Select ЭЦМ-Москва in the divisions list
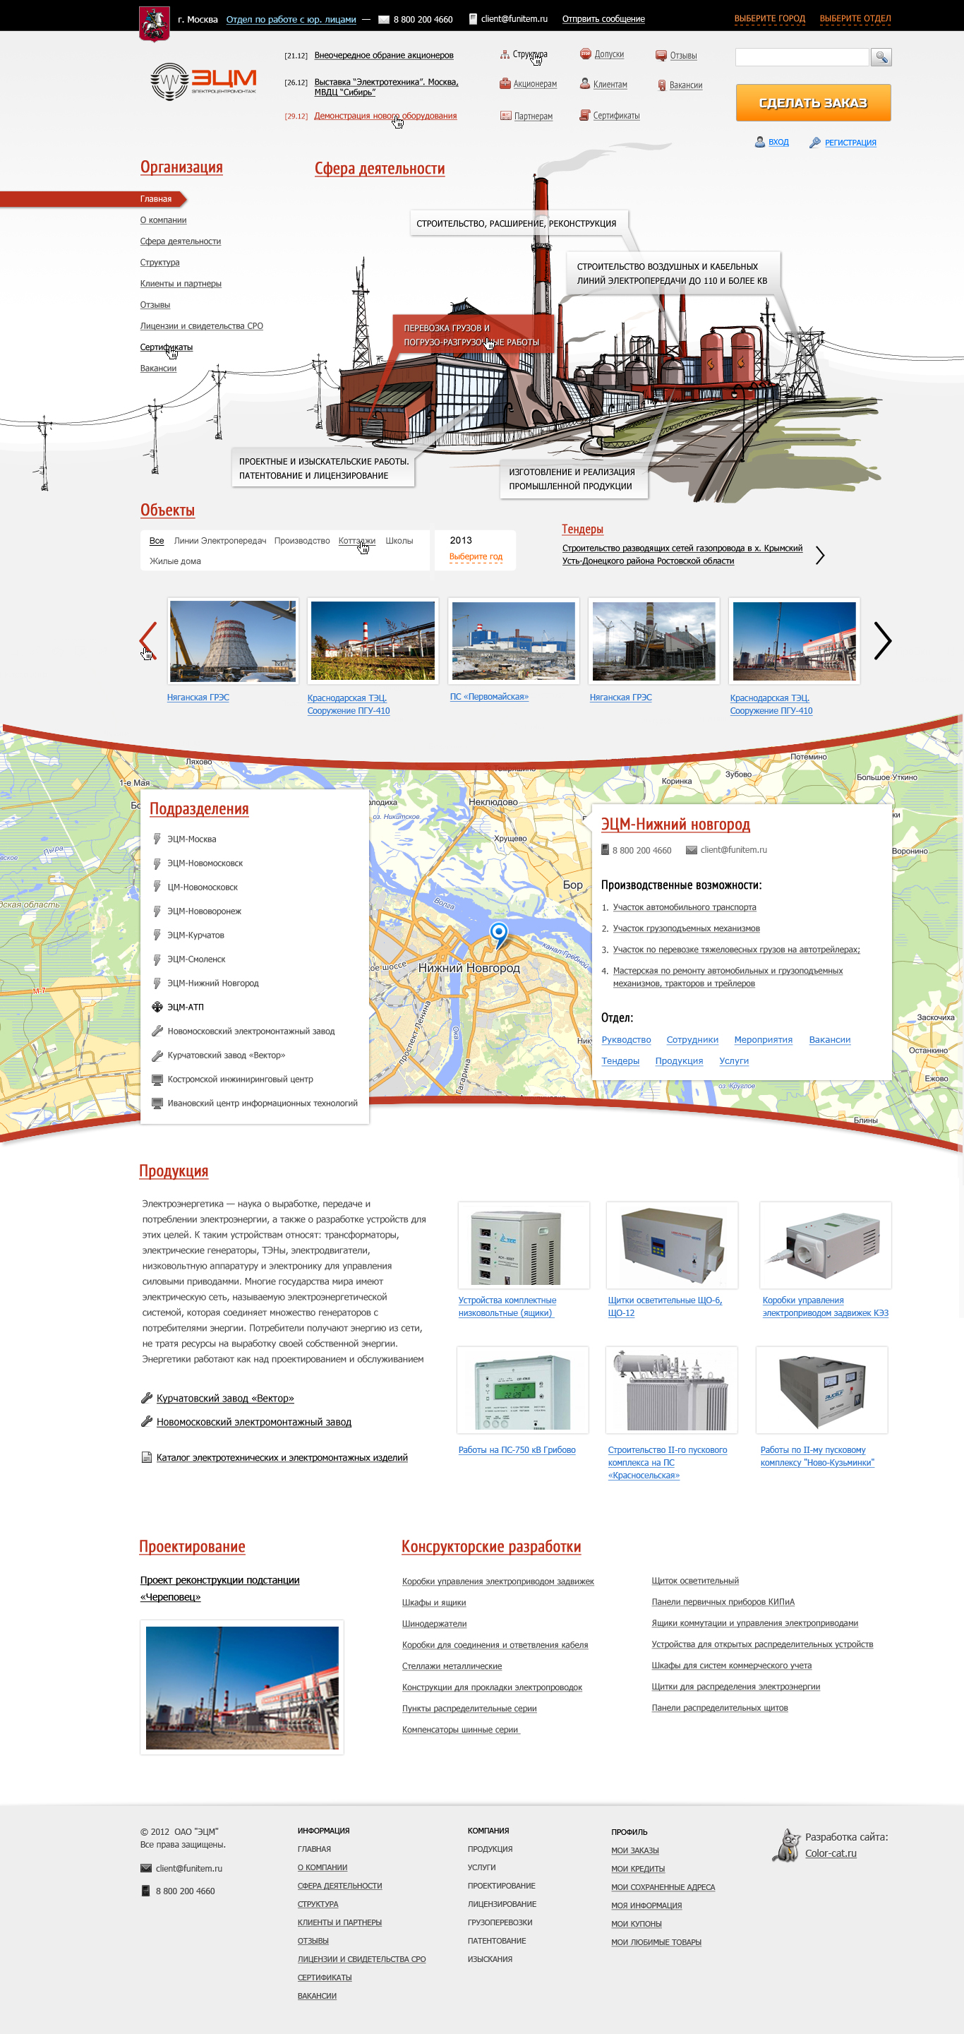964x2034 pixels. 192,839
